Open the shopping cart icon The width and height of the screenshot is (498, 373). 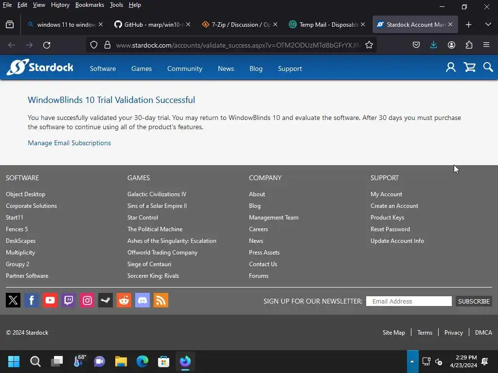coord(470,67)
